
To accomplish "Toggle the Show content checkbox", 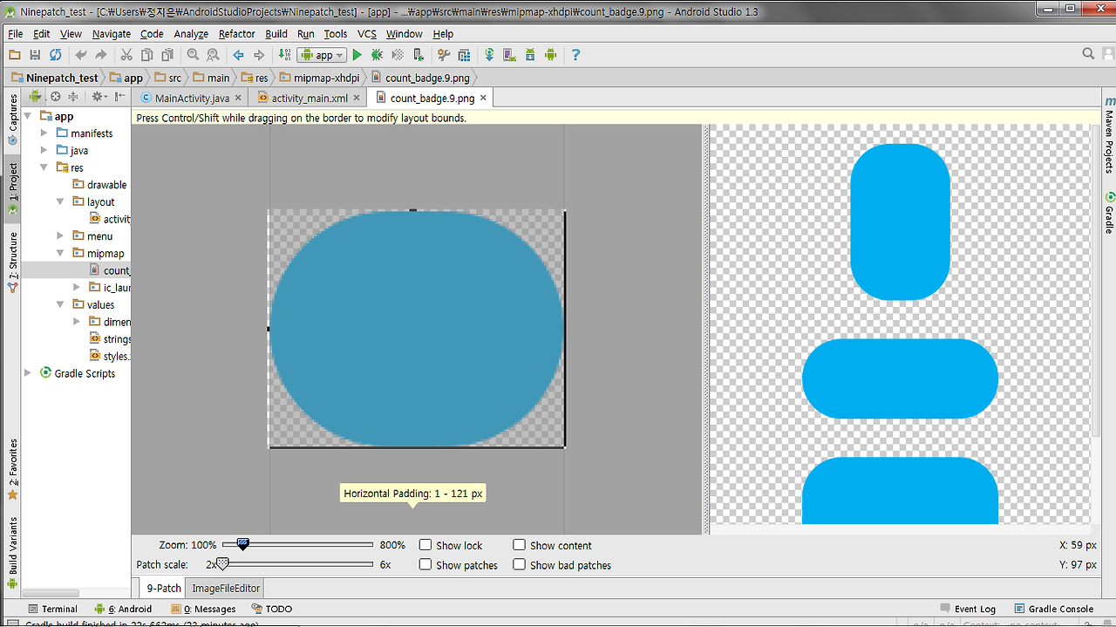I will click(519, 545).
